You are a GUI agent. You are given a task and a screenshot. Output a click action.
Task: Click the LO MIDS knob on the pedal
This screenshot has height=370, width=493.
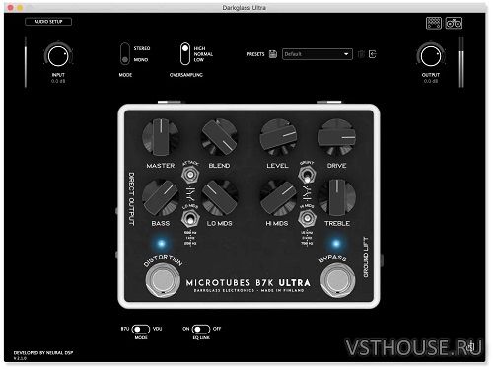tap(219, 197)
